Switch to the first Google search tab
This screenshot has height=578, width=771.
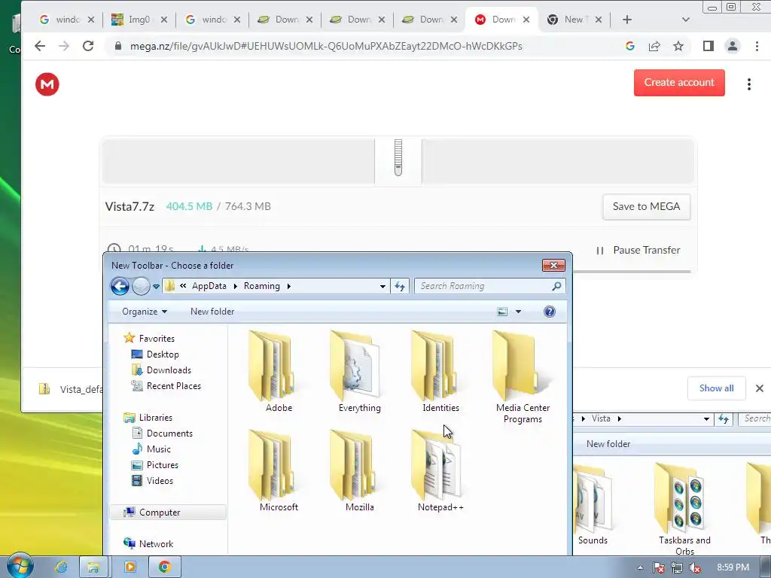66,20
